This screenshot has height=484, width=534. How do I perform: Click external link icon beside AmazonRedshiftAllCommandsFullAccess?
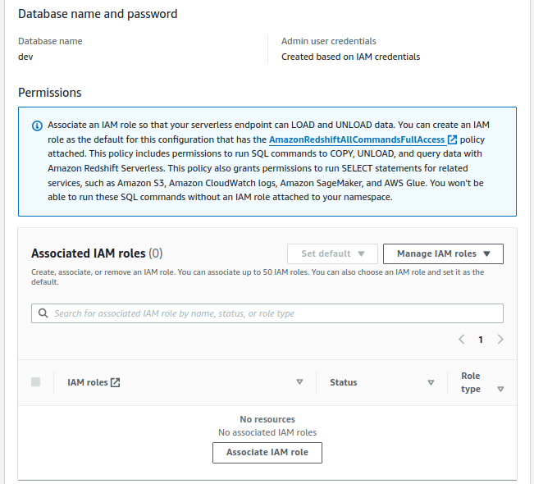tap(452, 139)
